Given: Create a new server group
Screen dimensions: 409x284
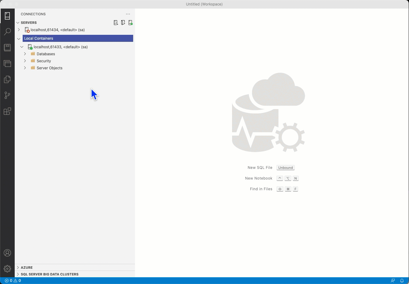Looking at the screenshot, I should click(x=123, y=22).
